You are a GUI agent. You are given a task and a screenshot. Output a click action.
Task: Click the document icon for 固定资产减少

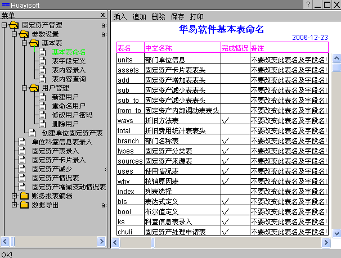(22, 169)
